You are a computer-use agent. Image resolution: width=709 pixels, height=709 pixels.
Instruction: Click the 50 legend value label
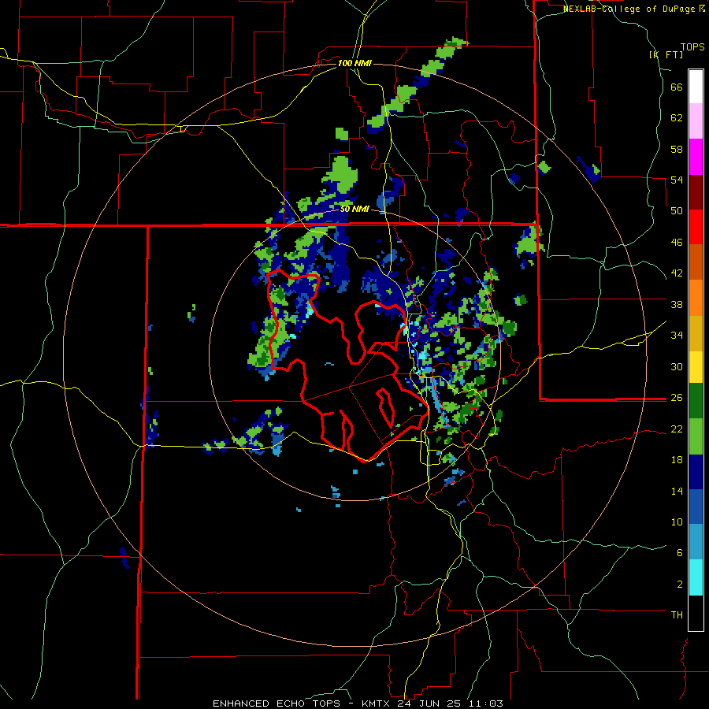pyautogui.click(x=677, y=211)
